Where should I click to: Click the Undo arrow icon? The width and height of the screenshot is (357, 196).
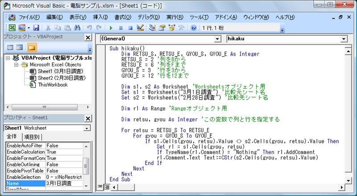coord(89,28)
